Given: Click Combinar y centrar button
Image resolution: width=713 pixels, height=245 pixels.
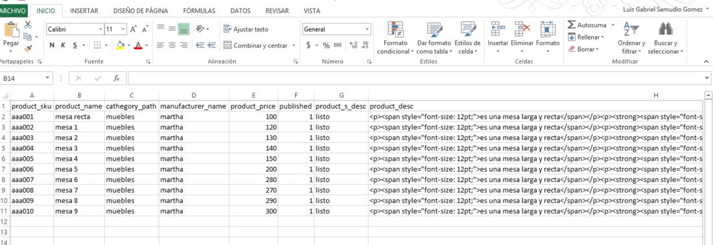Looking at the screenshot, I should [255, 45].
